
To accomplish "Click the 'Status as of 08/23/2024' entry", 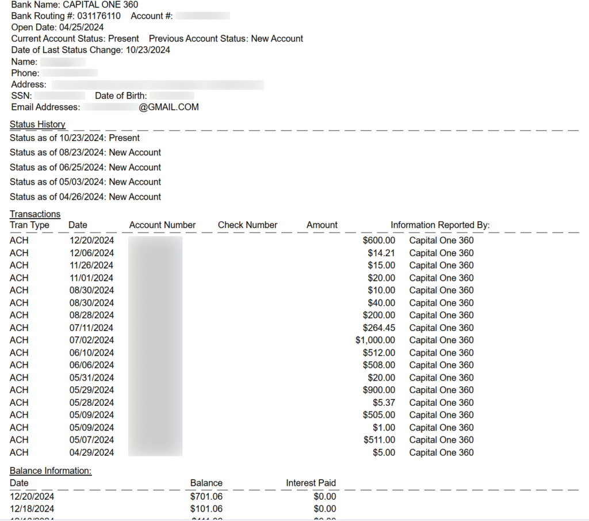I will [x=85, y=153].
